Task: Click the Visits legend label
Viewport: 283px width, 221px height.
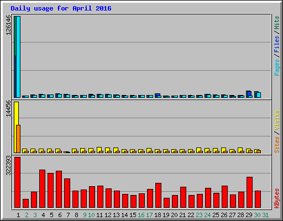Action: (x=277, y=120)
